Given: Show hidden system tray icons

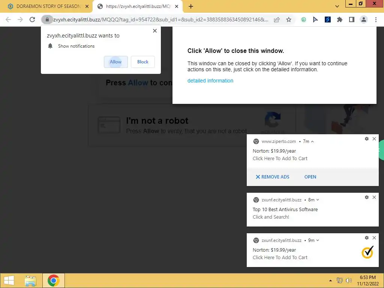Looking at the screenshot, I should click(x=331, y=280).
